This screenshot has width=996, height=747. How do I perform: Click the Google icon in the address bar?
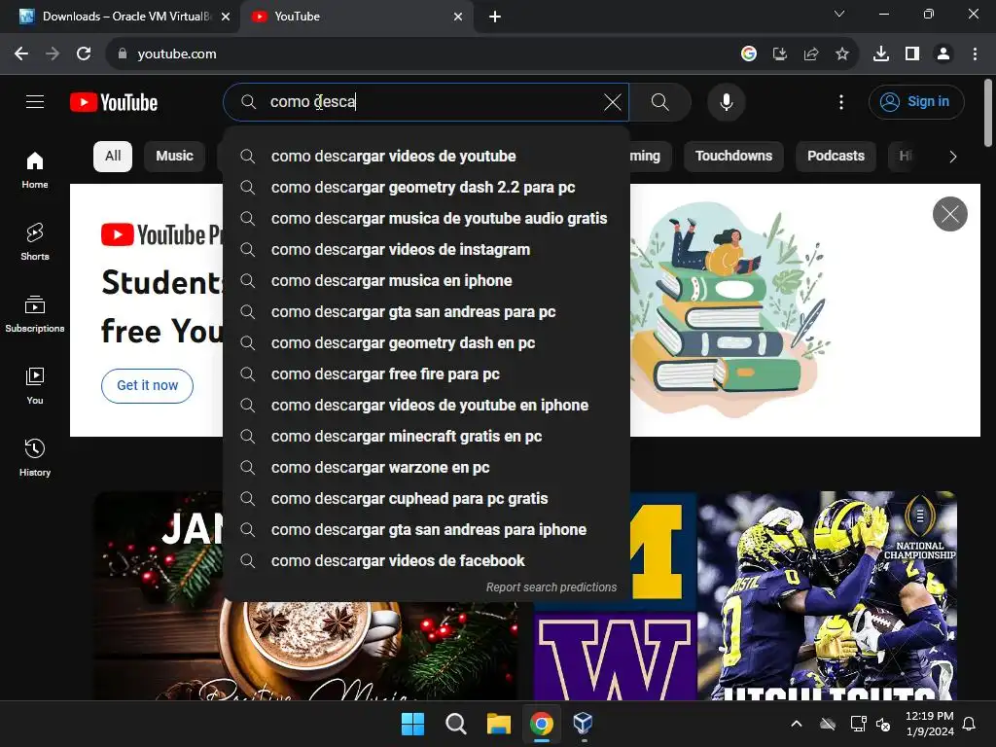point(749,54)
